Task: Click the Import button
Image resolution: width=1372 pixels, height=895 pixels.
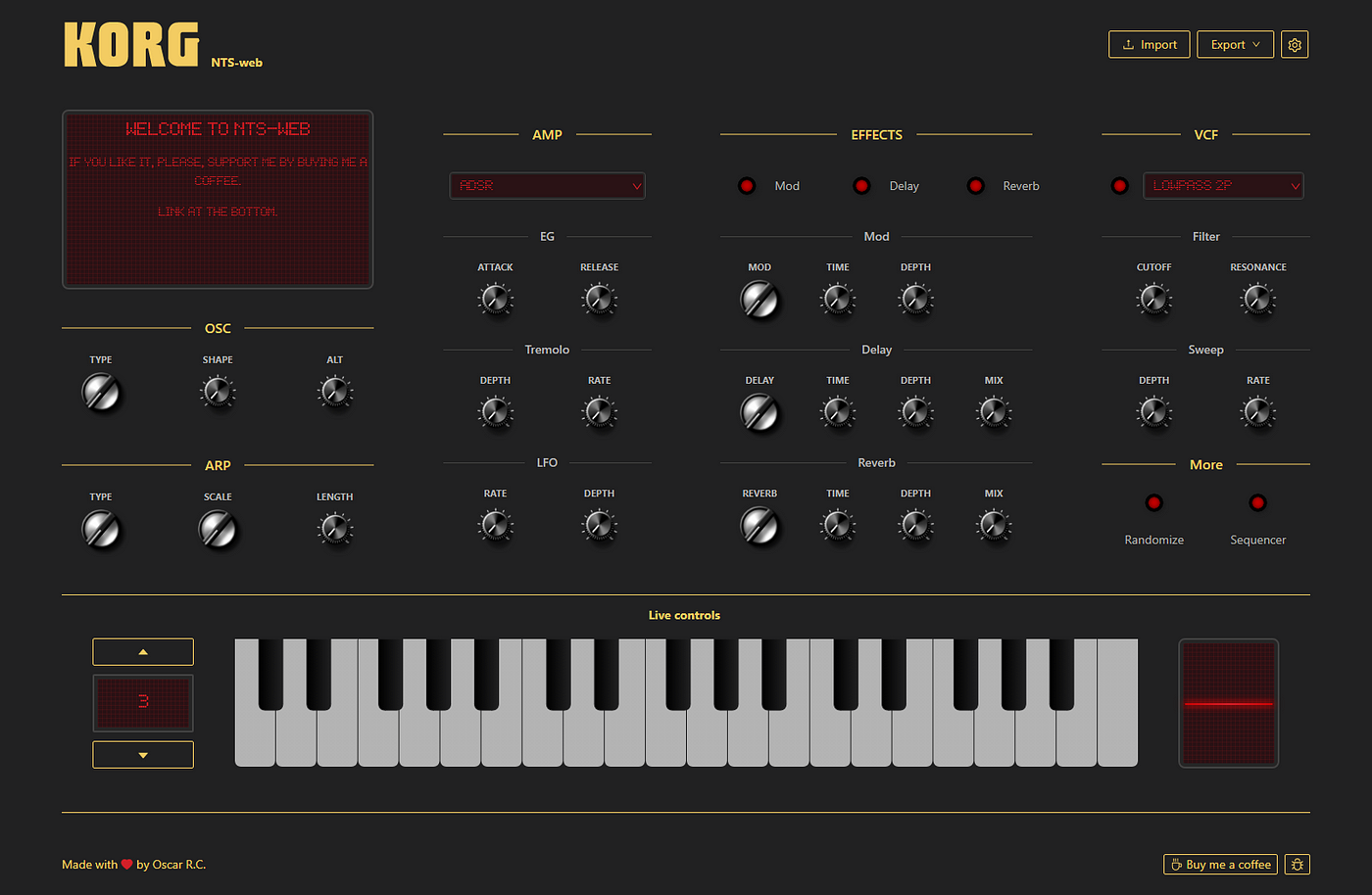Action: coord(1150,45)
